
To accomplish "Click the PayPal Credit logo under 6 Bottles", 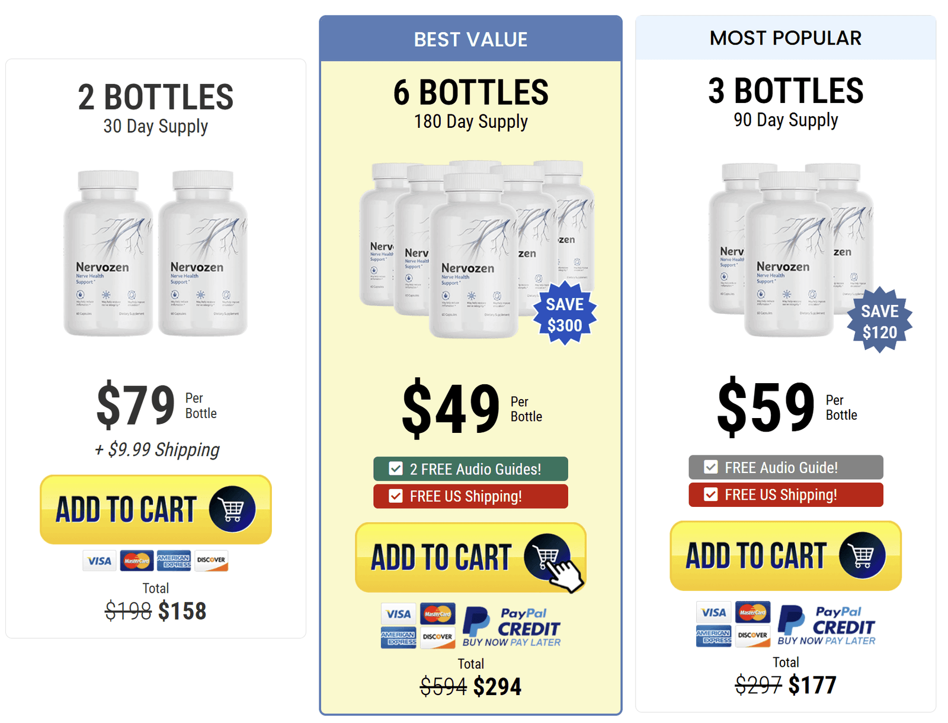I will tap(512, 626).
